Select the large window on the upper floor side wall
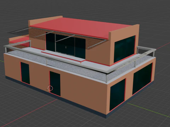 (x=125, y=49)
